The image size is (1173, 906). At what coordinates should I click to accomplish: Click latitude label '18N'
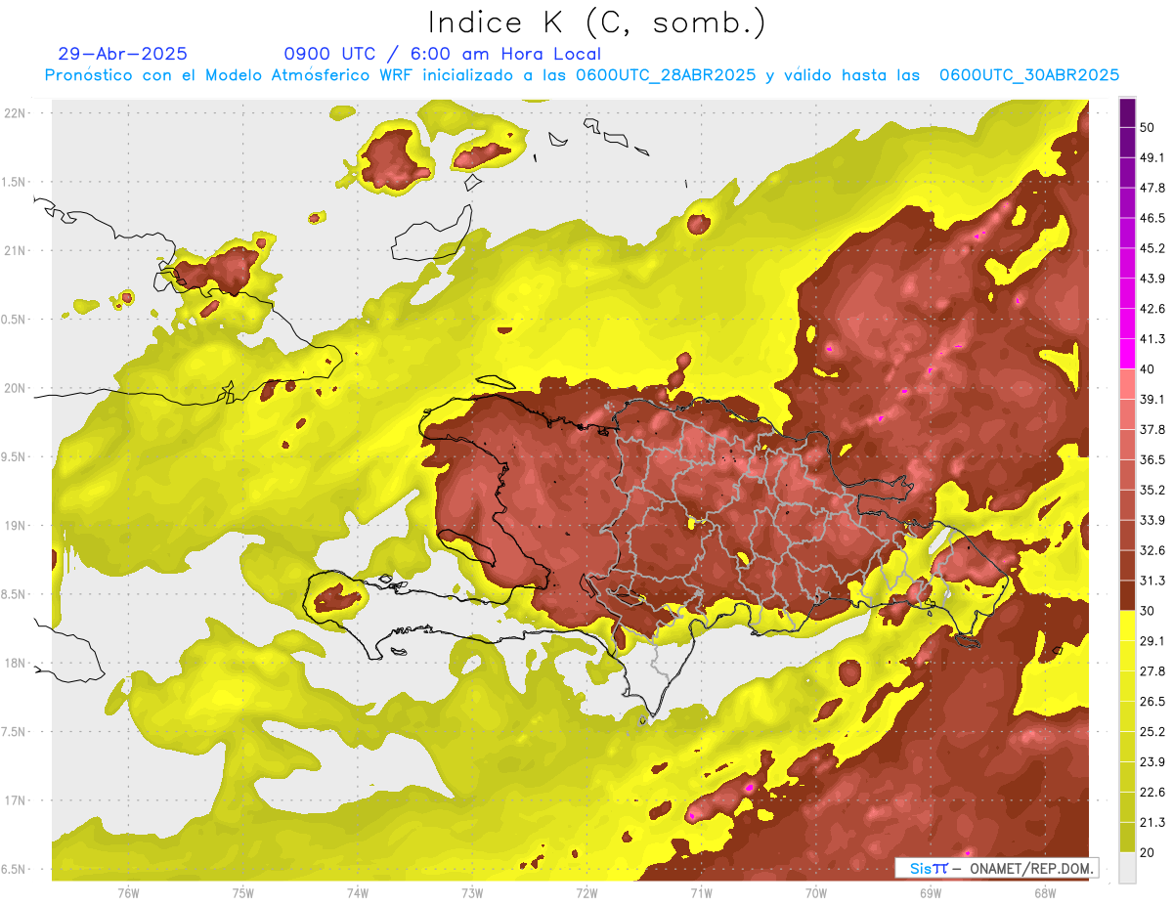16,663
